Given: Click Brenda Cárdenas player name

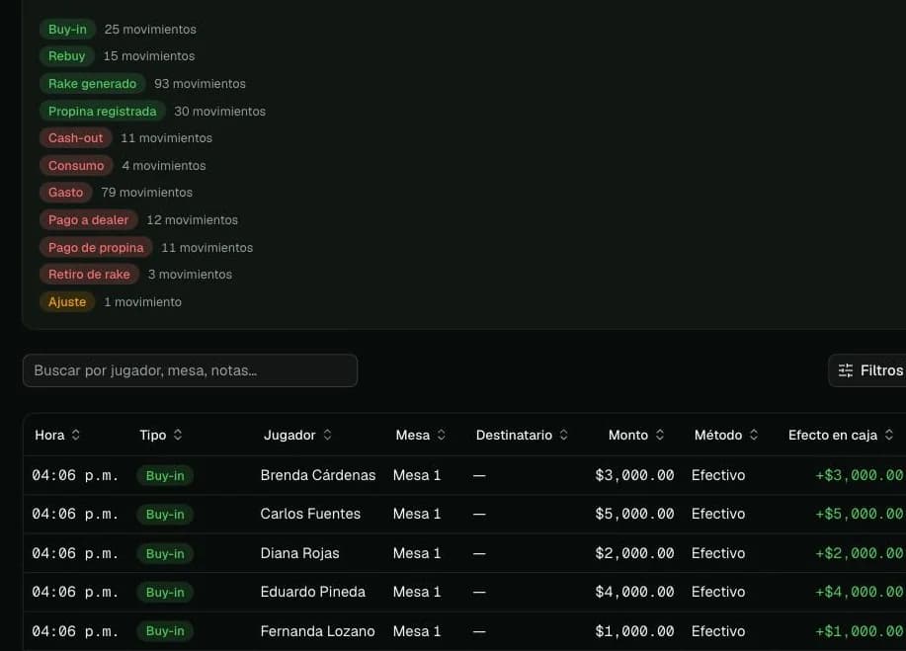Looking at the screenshot, I should [x=318, y=475].
